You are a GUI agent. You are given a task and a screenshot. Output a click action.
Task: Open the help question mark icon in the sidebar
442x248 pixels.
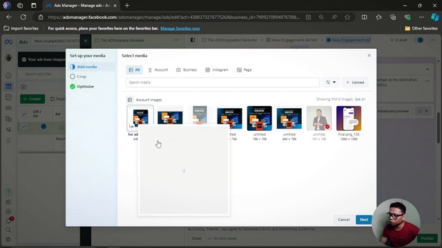click(8, 192)
